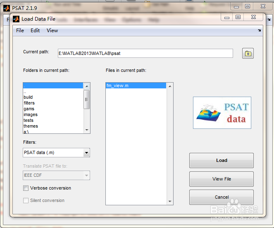Select file fm_view.m
This screenshot has height=228, width=274.
pyautogui.click(x=136, y=85)
